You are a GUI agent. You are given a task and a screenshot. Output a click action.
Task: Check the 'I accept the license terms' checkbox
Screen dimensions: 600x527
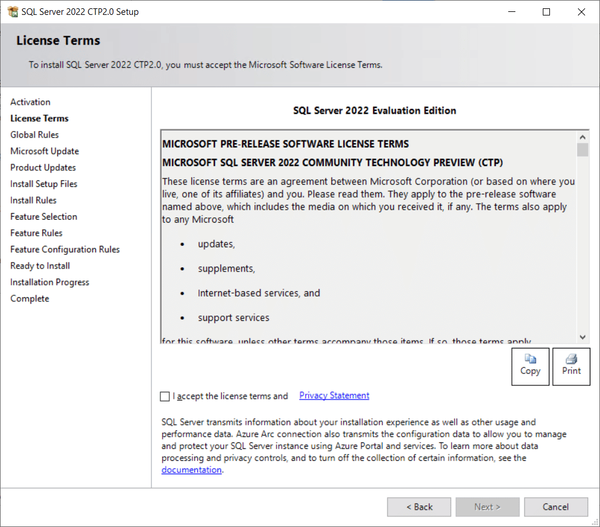(165, 396)
